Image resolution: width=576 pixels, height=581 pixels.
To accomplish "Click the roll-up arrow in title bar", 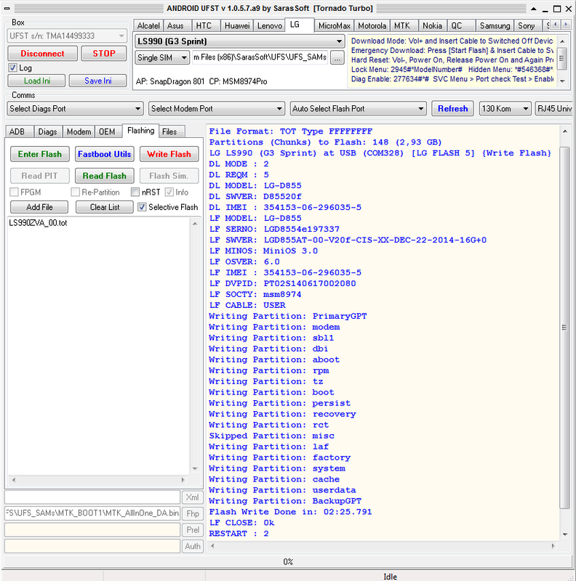I will click(x=533, y=9).
